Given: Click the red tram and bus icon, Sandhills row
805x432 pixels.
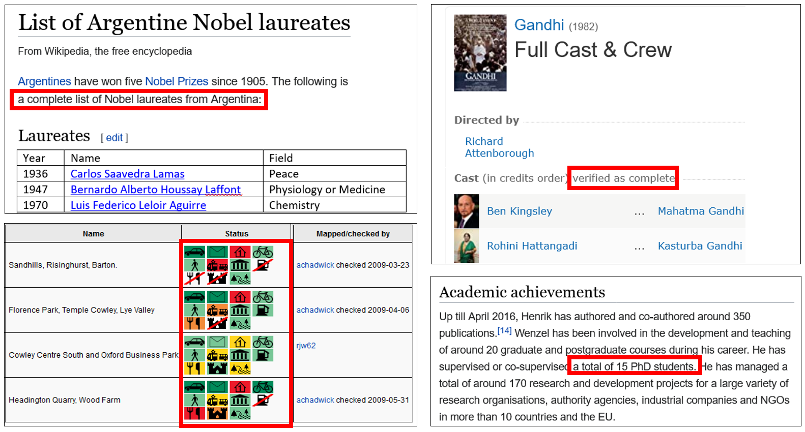Looking at the screenshot, I should [x=217, y=265].
